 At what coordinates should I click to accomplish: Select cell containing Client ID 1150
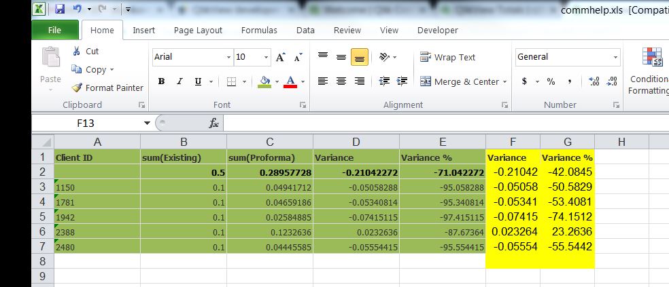coord(97,187)
